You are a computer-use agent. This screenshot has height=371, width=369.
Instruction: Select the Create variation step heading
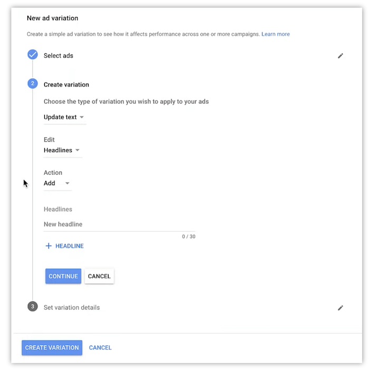[x=66, y=84]
